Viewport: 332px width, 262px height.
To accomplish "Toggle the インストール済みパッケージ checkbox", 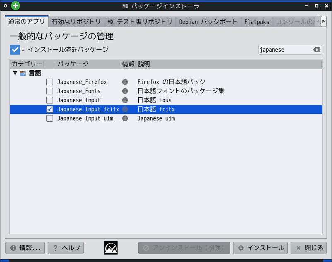I will point(15,49).
